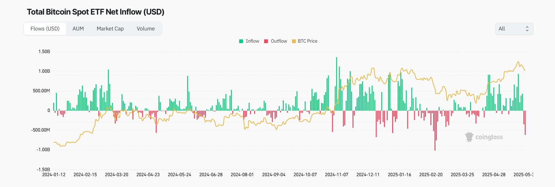Image resolution: width=555 pixels, height=187 pixels.
Task: Toggle BTC Price line in legend
Action: pyautogui.click(x=307, y=41)
